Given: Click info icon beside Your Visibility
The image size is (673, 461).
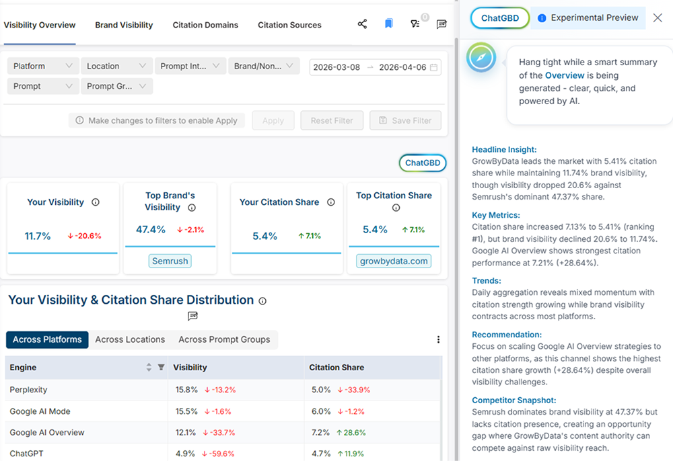Looking at the screenshot, I should coord(96,202).
